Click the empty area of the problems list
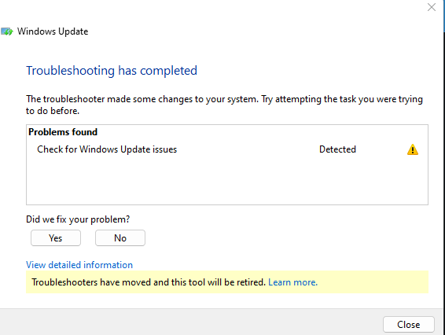Screen dimensions: 445x335 pyautogui.click(x=227, y=181)
